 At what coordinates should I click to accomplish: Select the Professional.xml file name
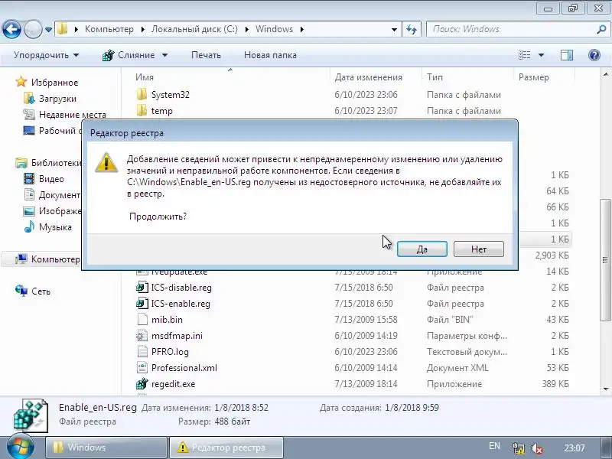point(184,368)
